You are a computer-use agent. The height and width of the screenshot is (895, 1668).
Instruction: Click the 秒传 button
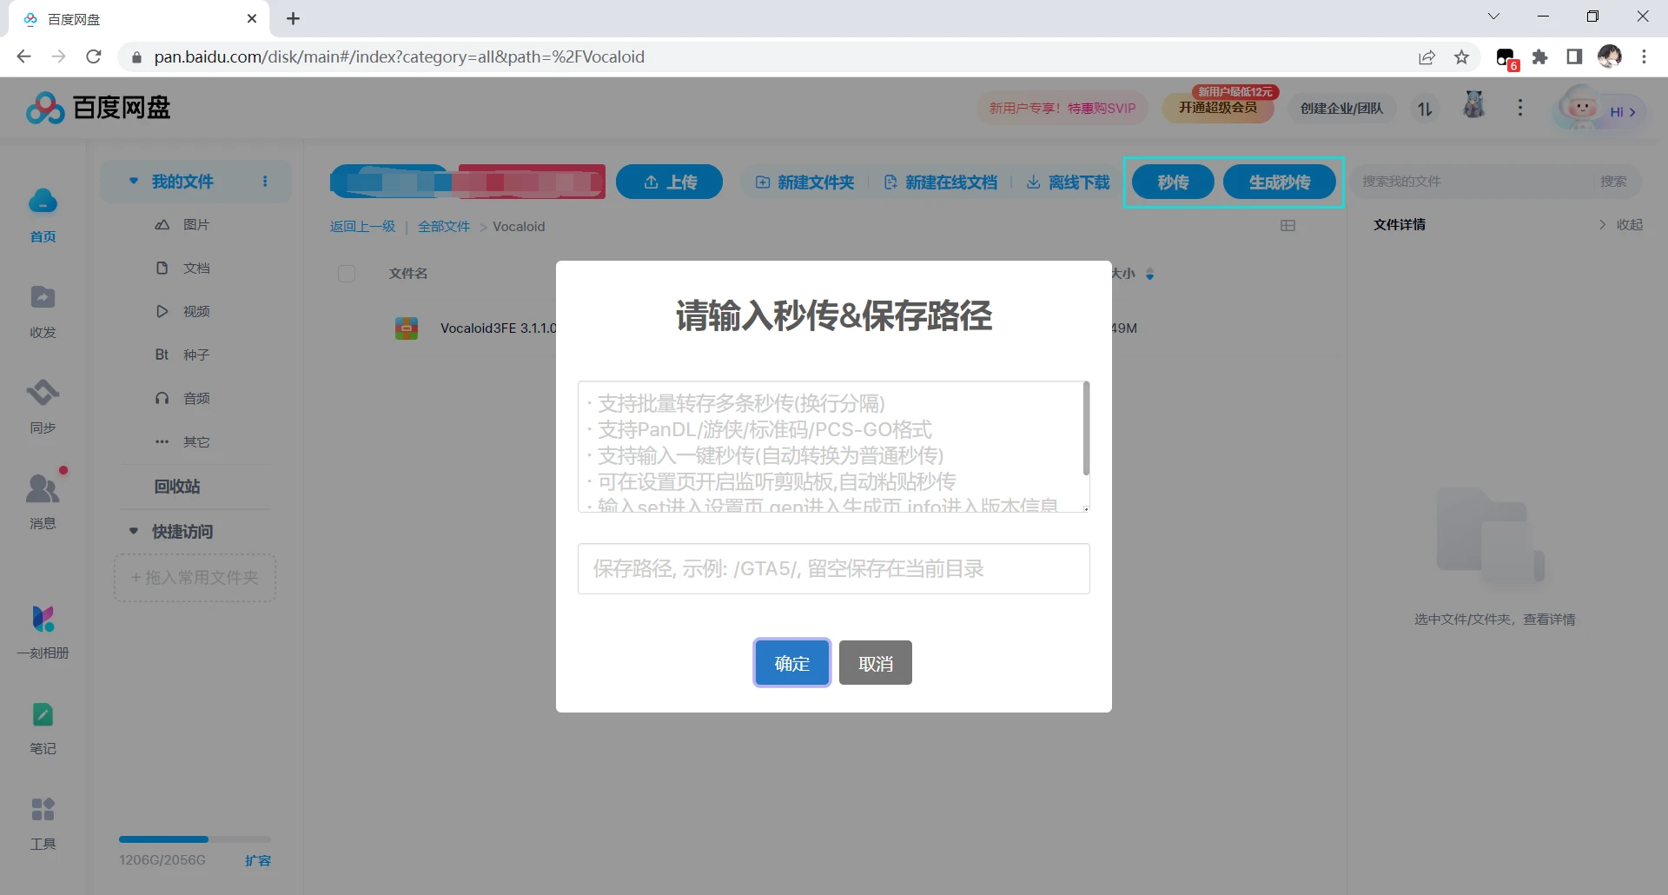pos(1173,182)
